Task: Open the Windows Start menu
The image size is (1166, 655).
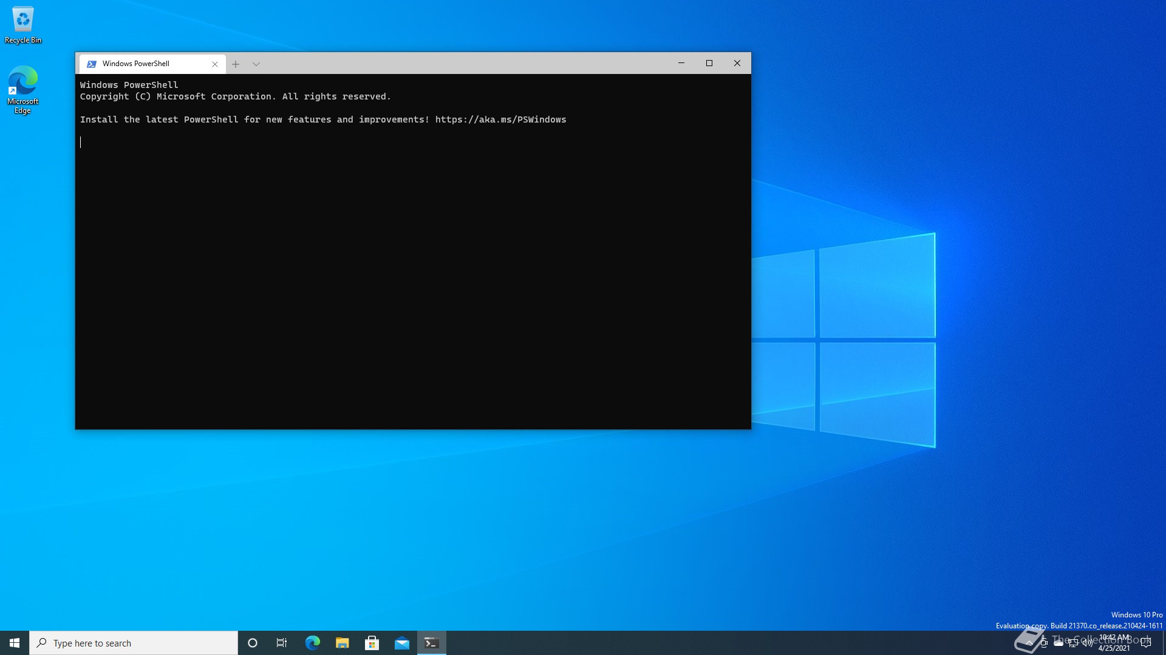Action: pos(15,643)
